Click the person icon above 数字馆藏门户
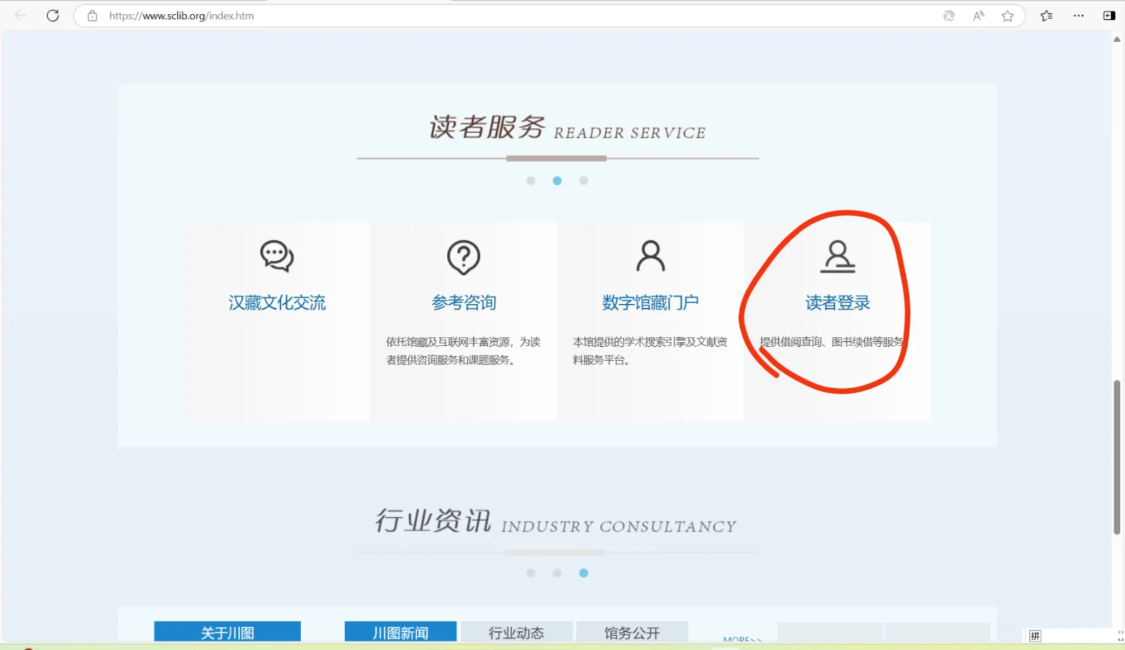The width and height of the screenshot is (1125, 650). pyautogui.click(x=650, y=256)
